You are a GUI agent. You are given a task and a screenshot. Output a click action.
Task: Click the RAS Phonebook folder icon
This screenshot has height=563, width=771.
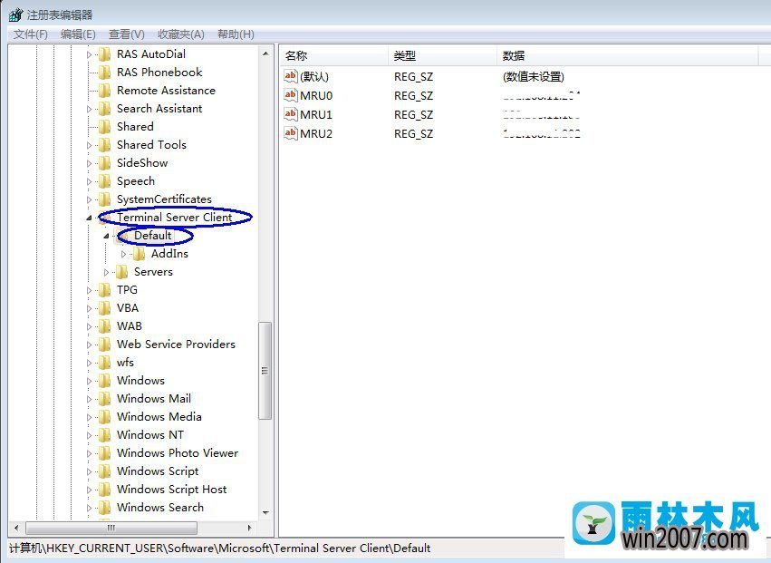point(105,73)
